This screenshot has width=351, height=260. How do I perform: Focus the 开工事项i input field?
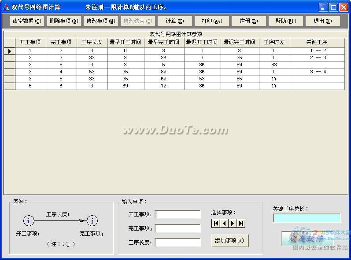coord(177,214)
